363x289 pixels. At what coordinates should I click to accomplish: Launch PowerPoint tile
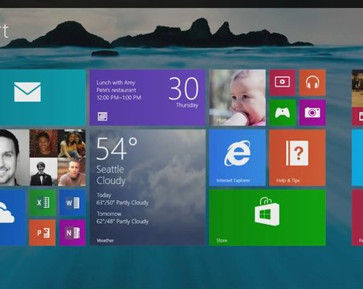(x=43, y=233)
